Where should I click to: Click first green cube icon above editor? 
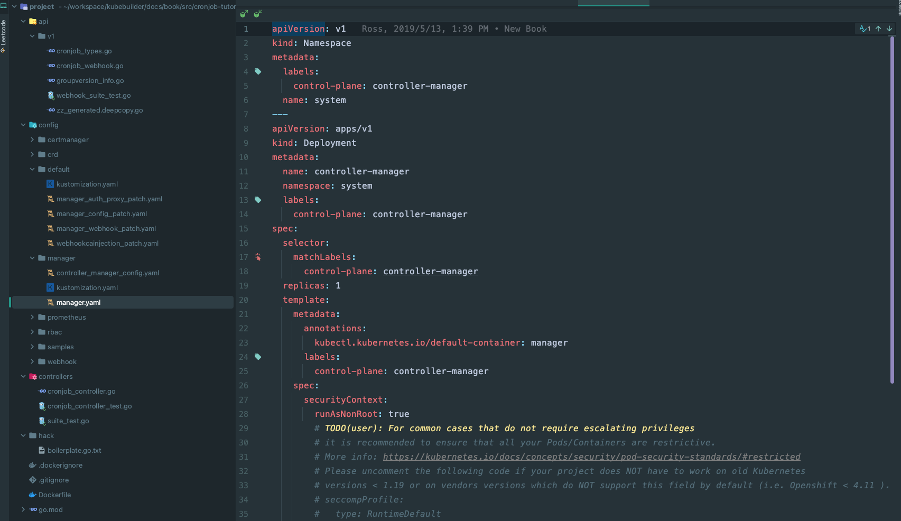point(244,14)
